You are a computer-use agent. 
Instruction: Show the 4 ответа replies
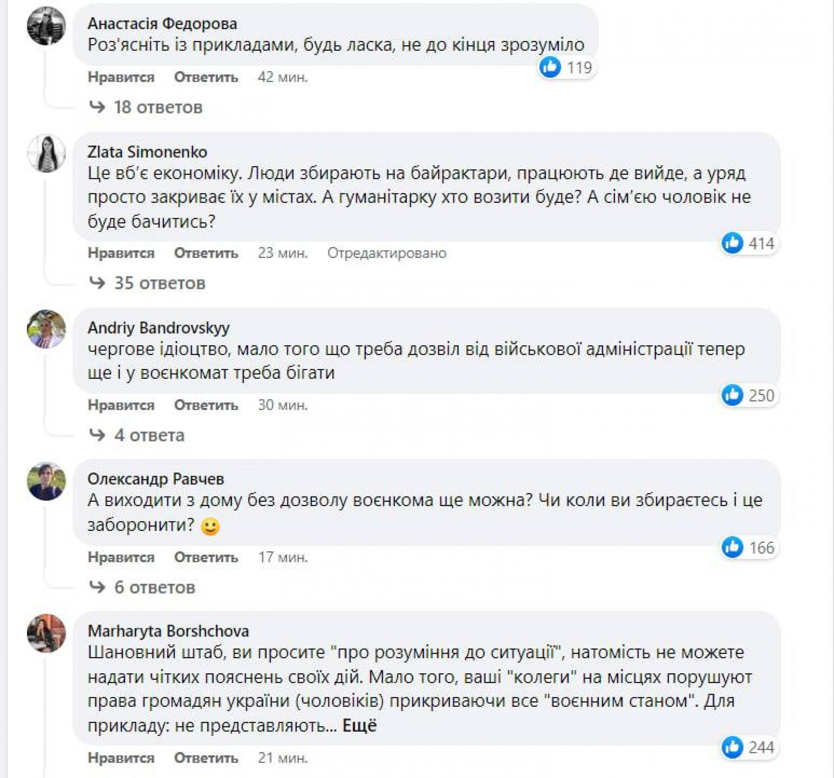click(149, 435)
